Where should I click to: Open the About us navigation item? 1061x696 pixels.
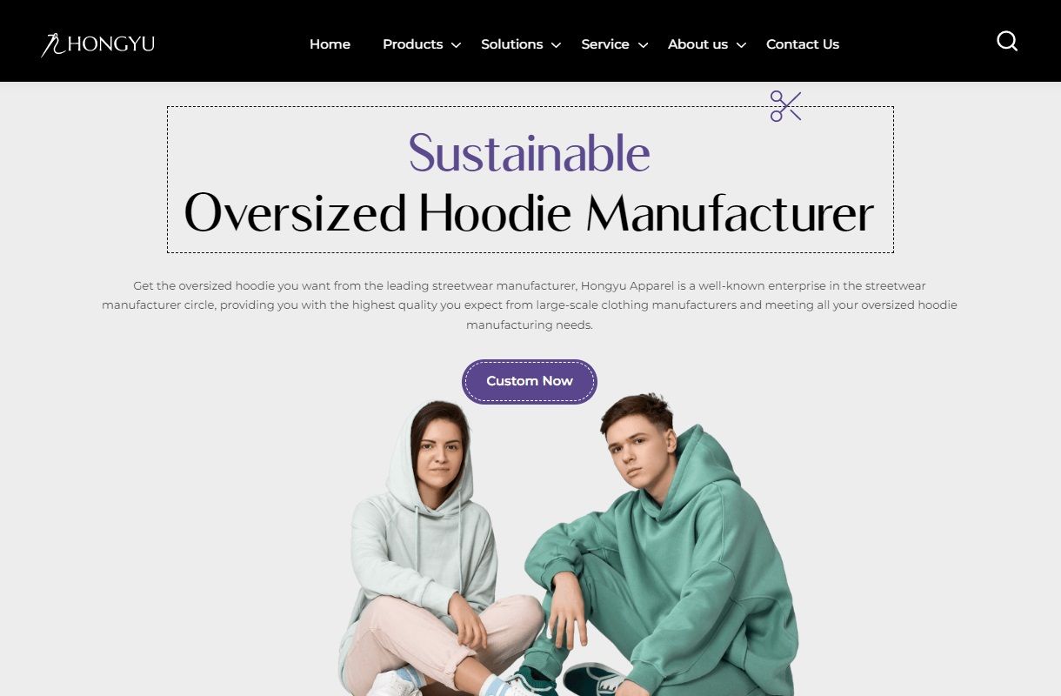click(x=697, y=44)
